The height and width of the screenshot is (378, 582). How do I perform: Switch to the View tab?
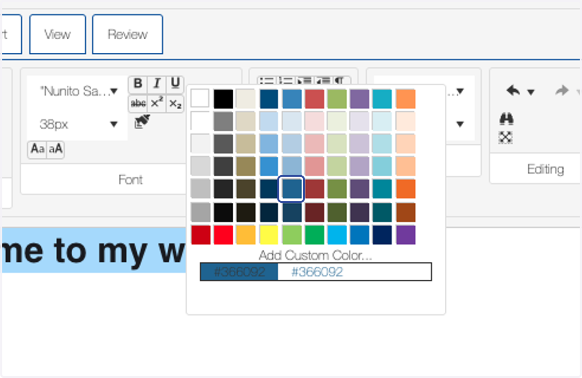coord(57,34)
